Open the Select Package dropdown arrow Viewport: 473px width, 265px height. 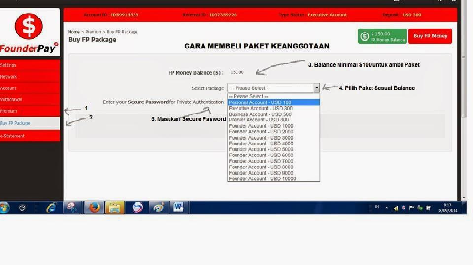pyautogui.click(x=316, y=88)
